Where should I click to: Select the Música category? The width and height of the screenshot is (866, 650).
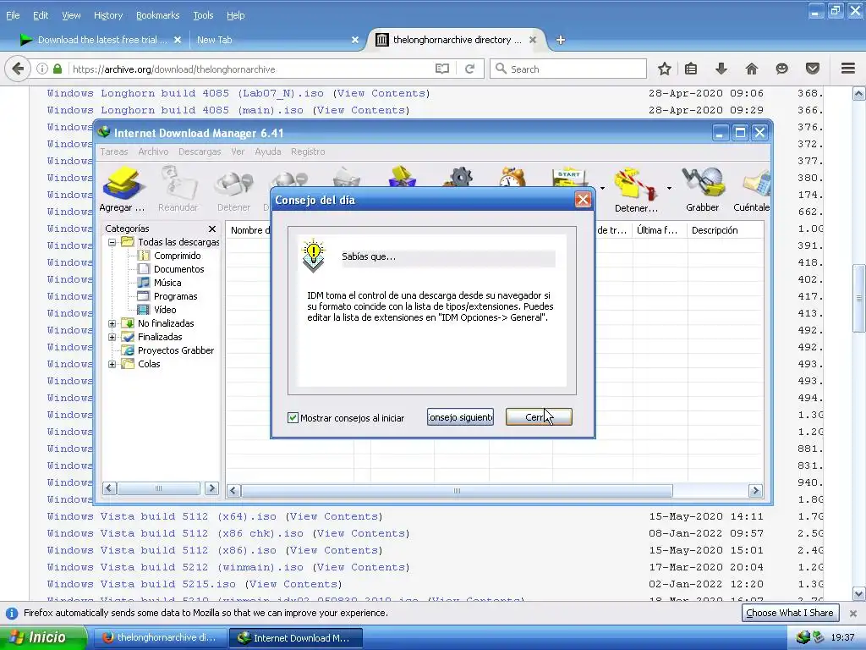167,283
